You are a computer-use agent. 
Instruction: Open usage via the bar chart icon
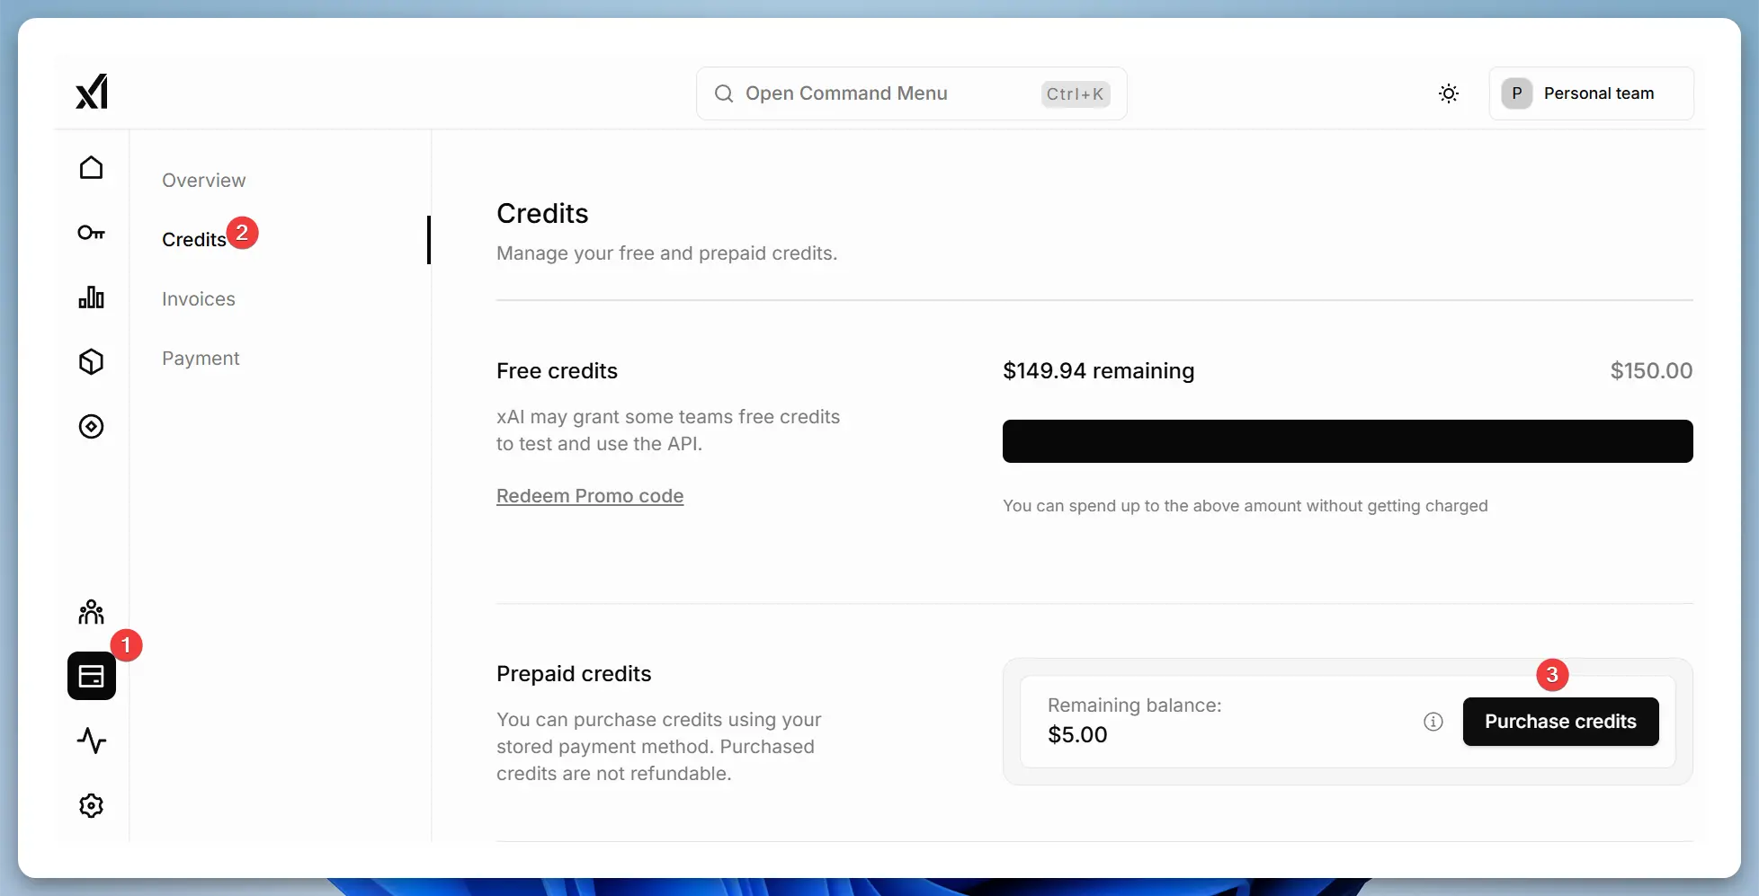(91, 297)
